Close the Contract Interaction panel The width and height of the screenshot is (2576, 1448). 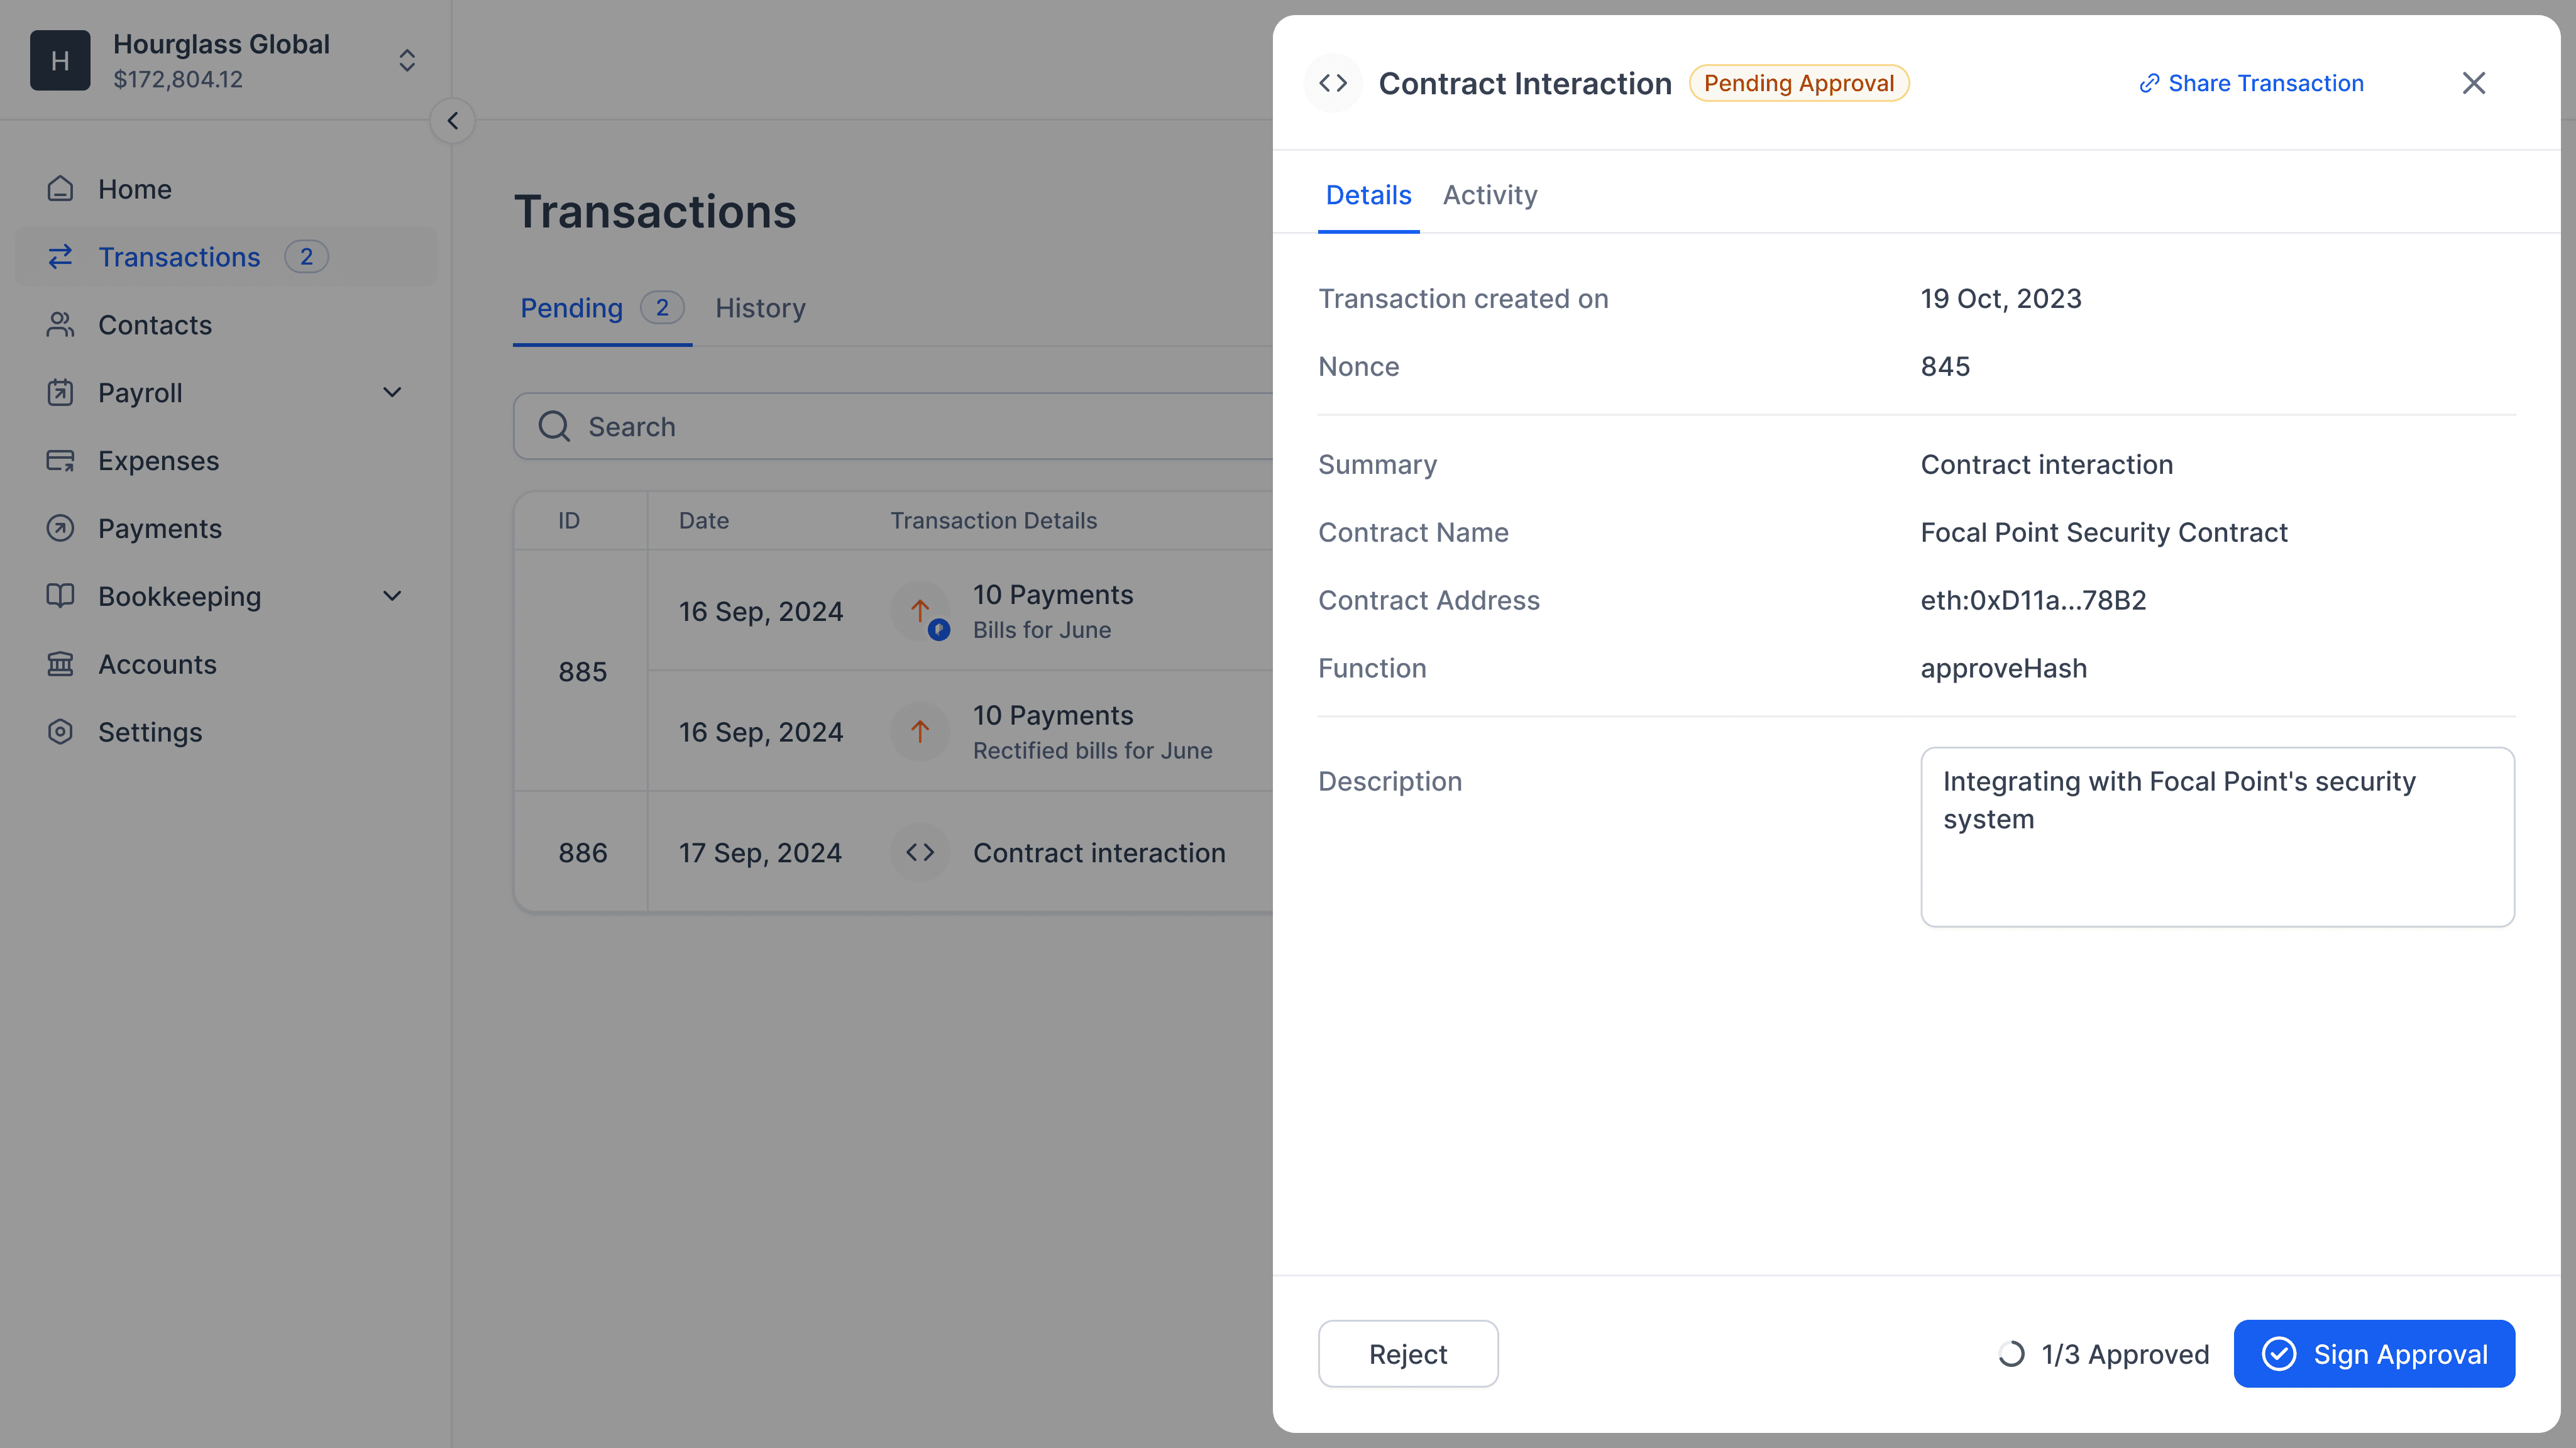(x=2473, y=83)
